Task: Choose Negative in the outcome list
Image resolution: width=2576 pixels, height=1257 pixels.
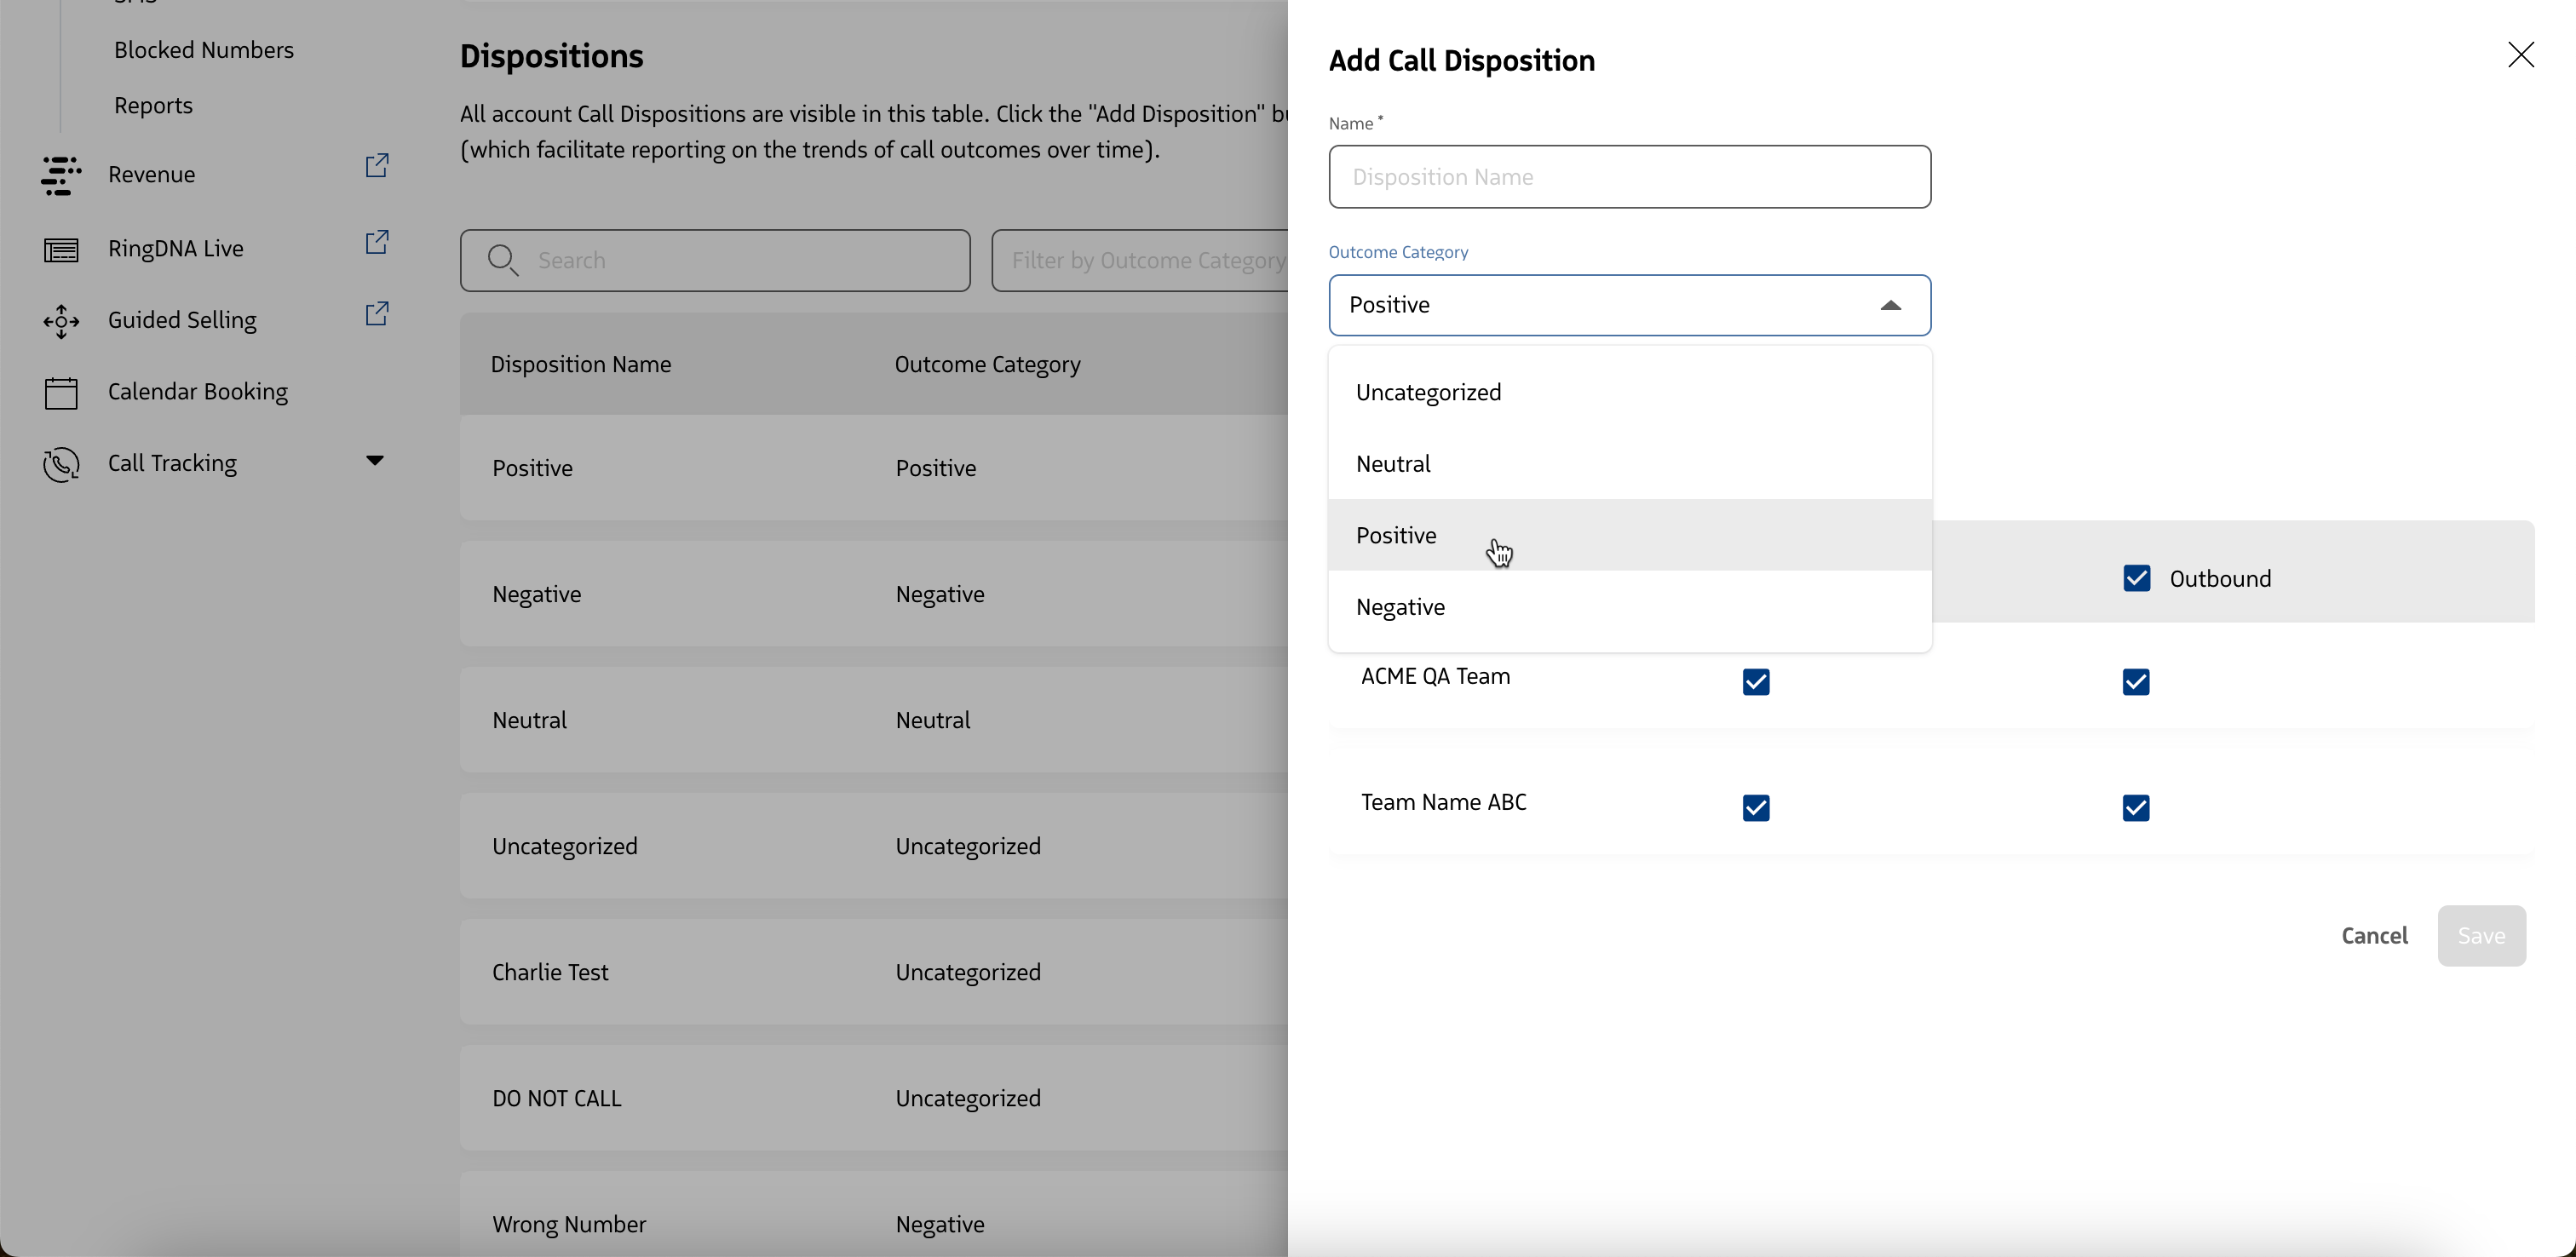Action: pyautogui.click(x=1400, y=608)
